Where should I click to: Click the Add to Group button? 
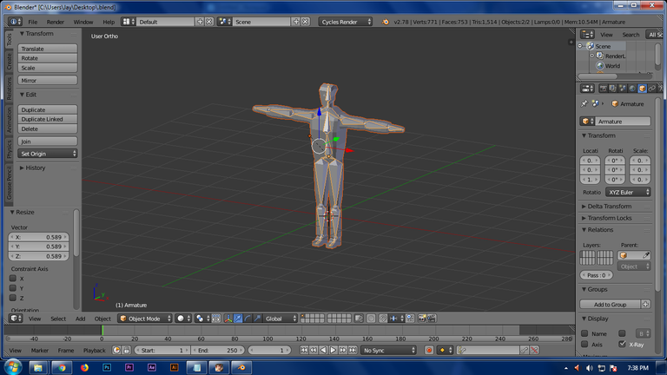(610, 305)
